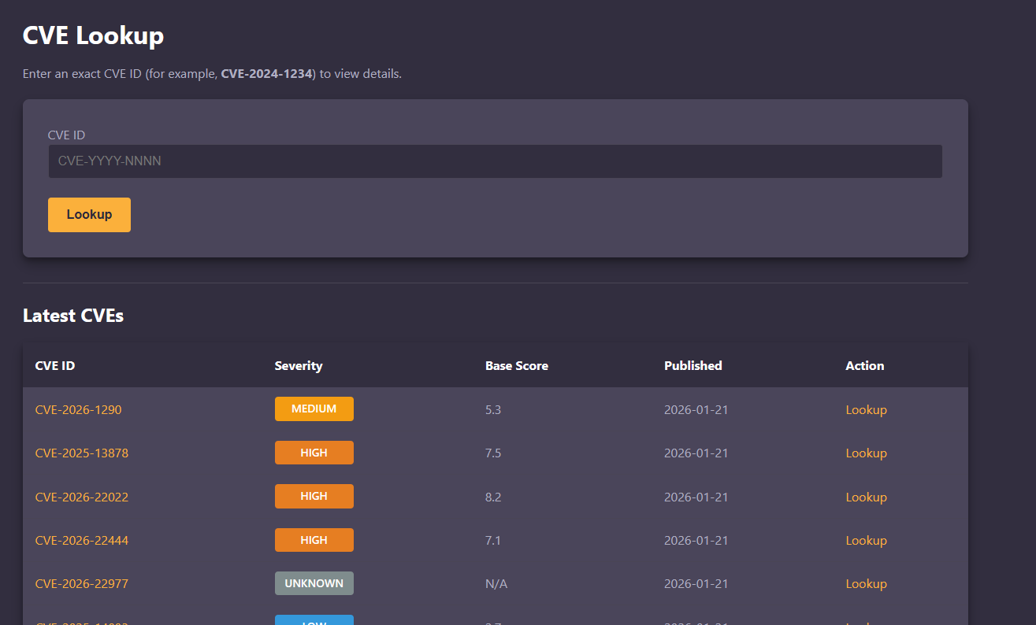Open the CVE-2026-1290 link
The image size is (1036, 625).
click(x=78, y=410)
